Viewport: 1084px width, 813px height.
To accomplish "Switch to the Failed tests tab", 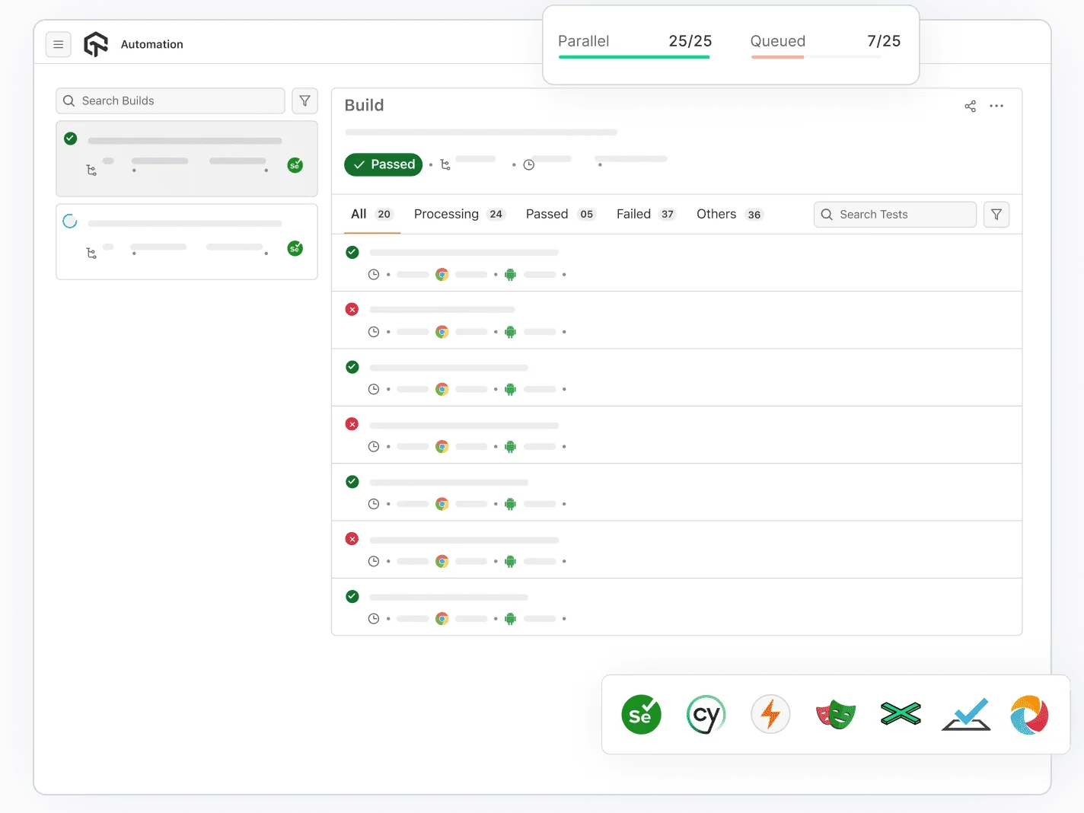I will click(633, 214).
